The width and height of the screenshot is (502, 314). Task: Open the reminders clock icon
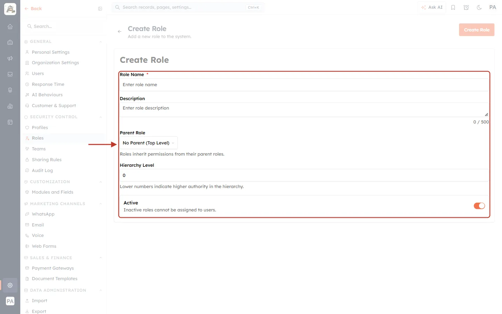(466, 7)
